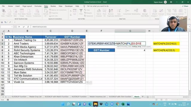Open the File menu
Screen dimensions: 191x107
3,6
